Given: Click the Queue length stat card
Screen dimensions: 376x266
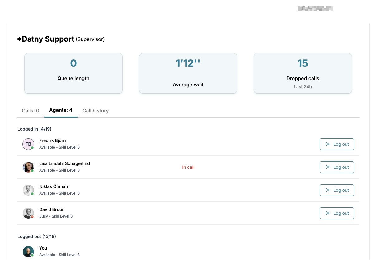Looking at the screenshot, I should click(x=73, y=73).
